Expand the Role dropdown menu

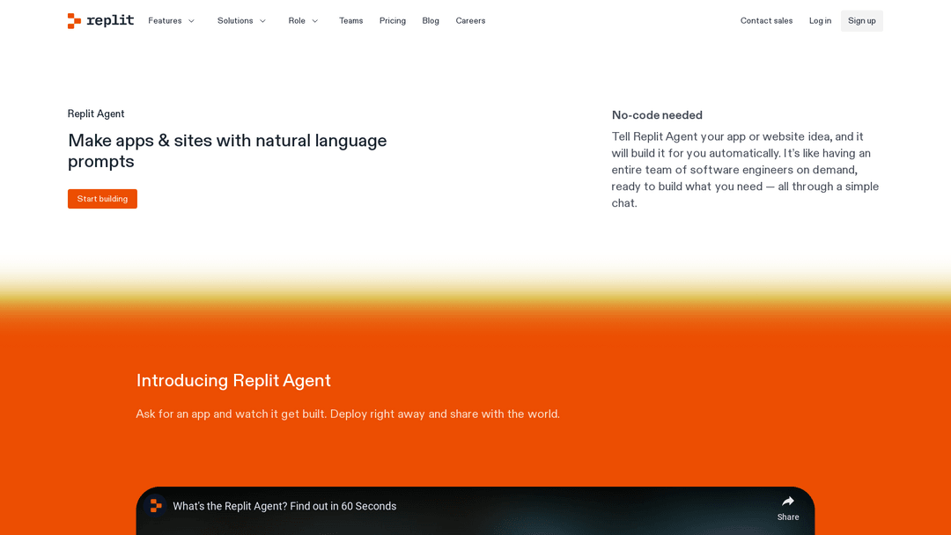pos(303,20)
